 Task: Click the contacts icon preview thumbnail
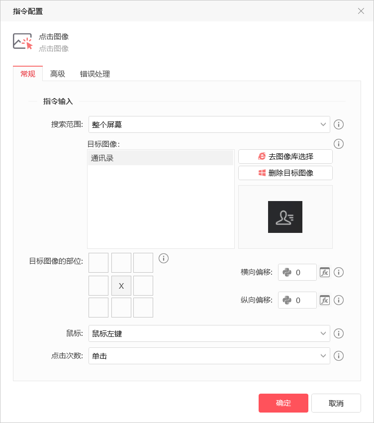pyautogui.click(x=285, y=217)
